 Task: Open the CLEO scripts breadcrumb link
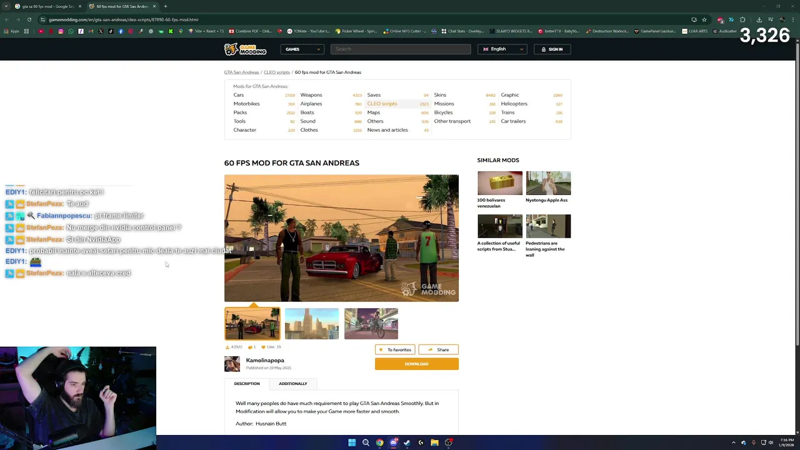pyautogui.click(x=277, y=72)
